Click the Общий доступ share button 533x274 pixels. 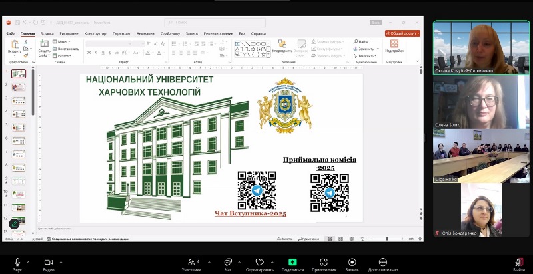click(402, 33)
